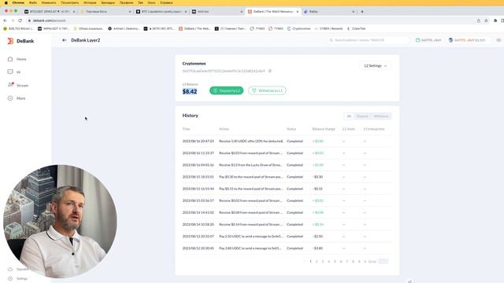Screen dimensions: 504x283
Task: Open the More menu in sidebar
Action: [x=17, y=98]
